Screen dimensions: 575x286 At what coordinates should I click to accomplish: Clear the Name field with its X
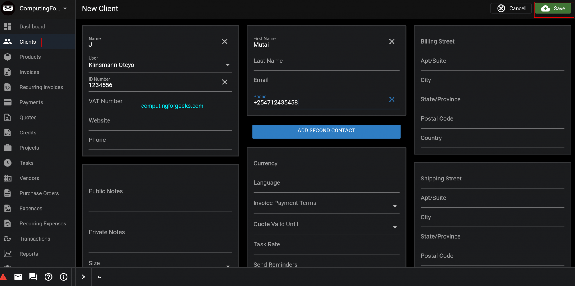tap(225, 42)
